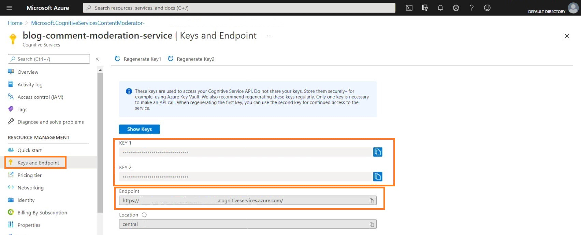Copy the Location value to clipboard

[x=372, y=224]
